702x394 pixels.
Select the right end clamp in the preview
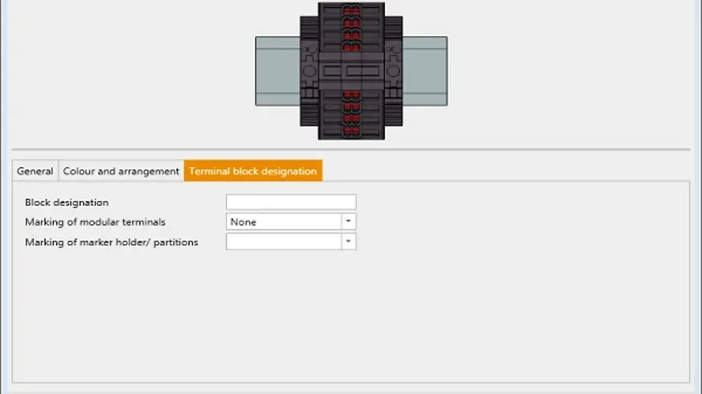coord(393,71)
